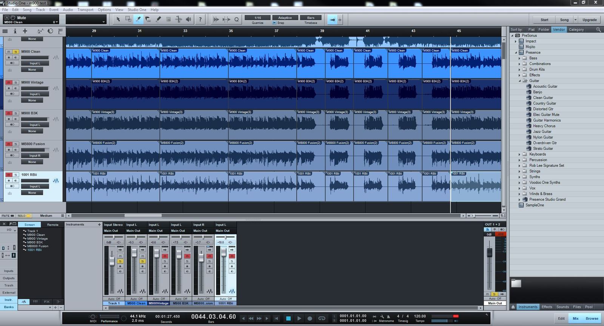Select the Range tool
The width and height of the screenshot is (604, 326).
(128, 19)
